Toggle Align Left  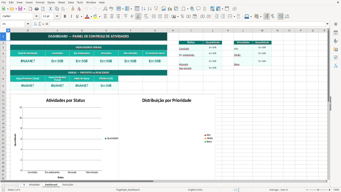[106, 16]
